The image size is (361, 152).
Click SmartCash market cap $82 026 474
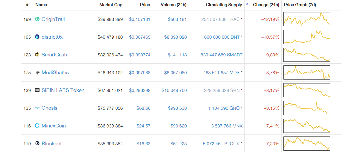tap(110, 55)
